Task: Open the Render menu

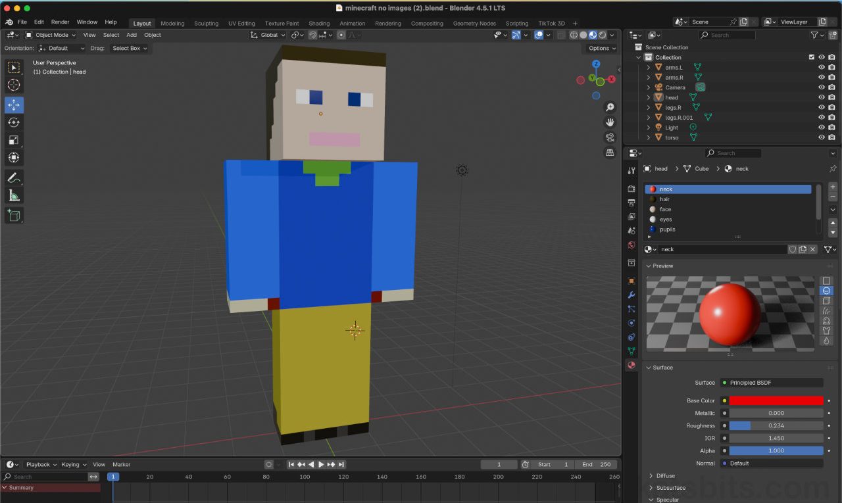Action: (60, 22)
